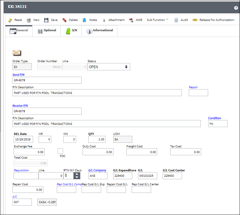Click the Exchange Fee input field
Screen dimensions: 240x215
(x=29, y=152)
